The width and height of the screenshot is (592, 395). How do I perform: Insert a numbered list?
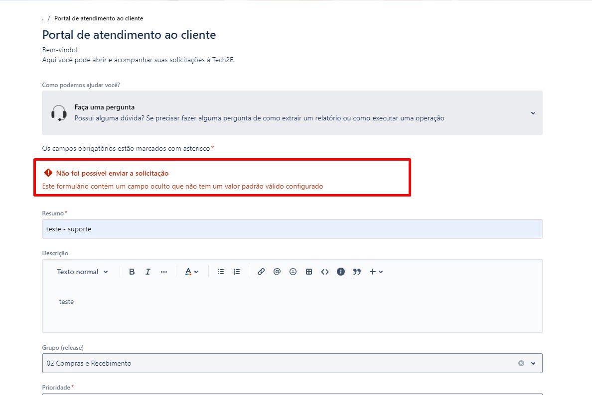237,272
